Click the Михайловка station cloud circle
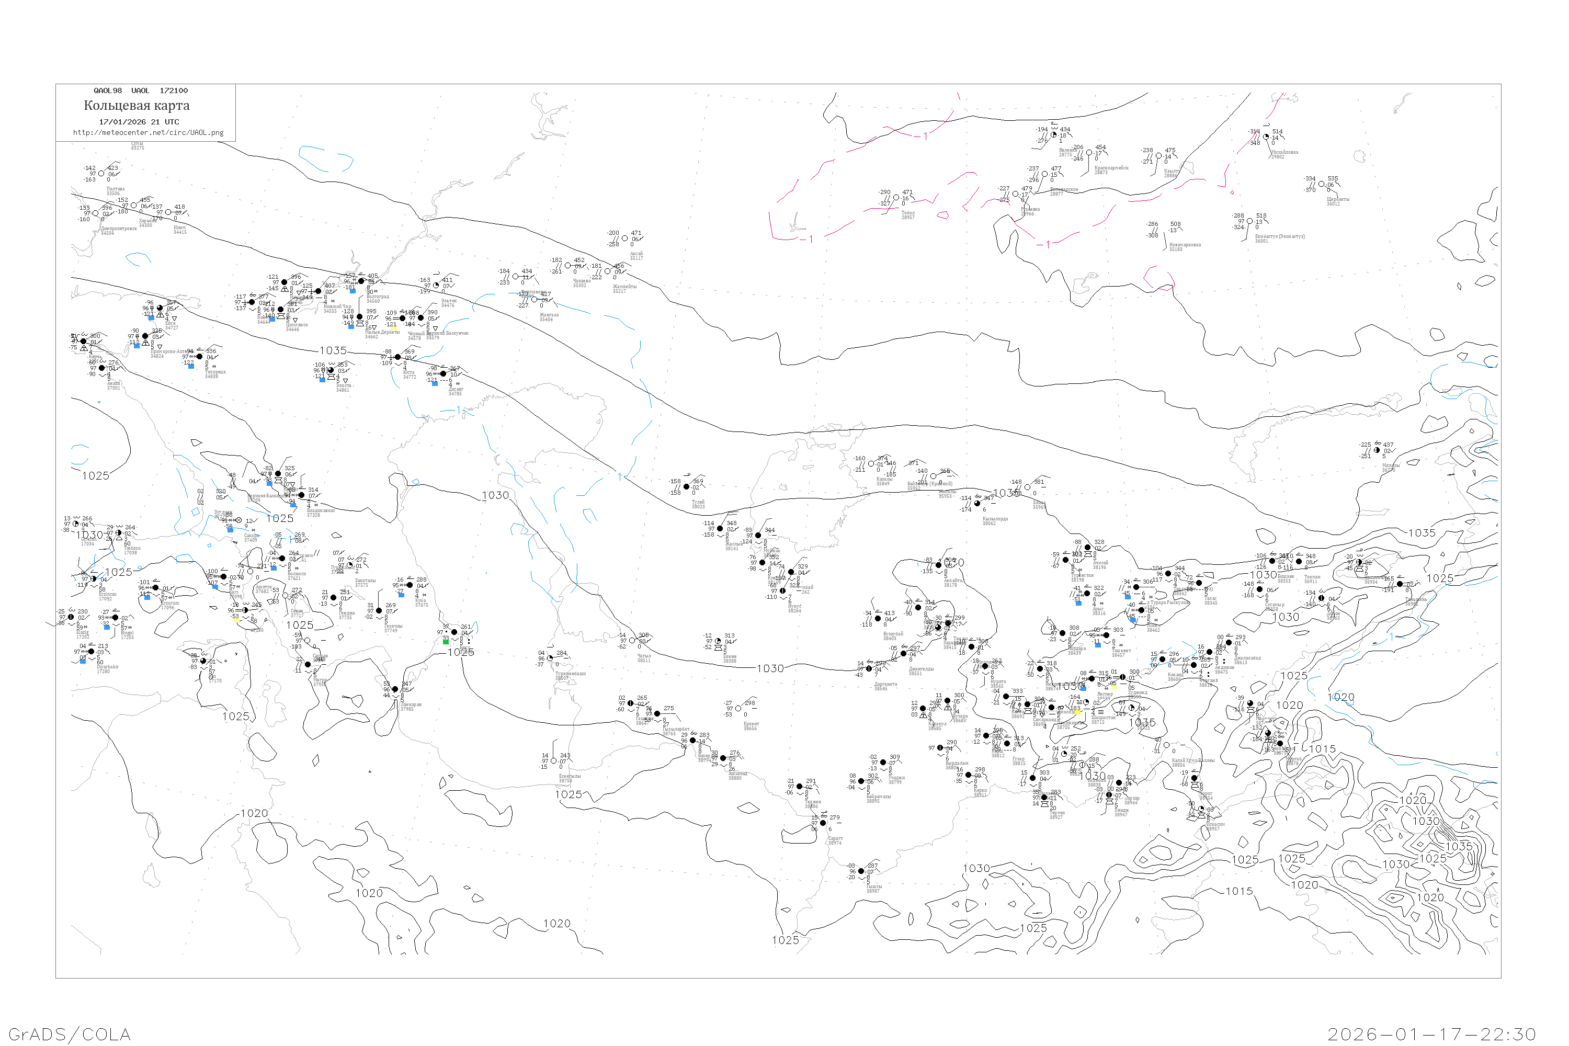 pos(1266,137)
